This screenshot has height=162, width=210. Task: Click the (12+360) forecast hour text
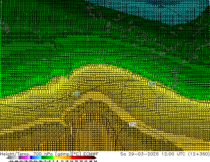point(199,154)
